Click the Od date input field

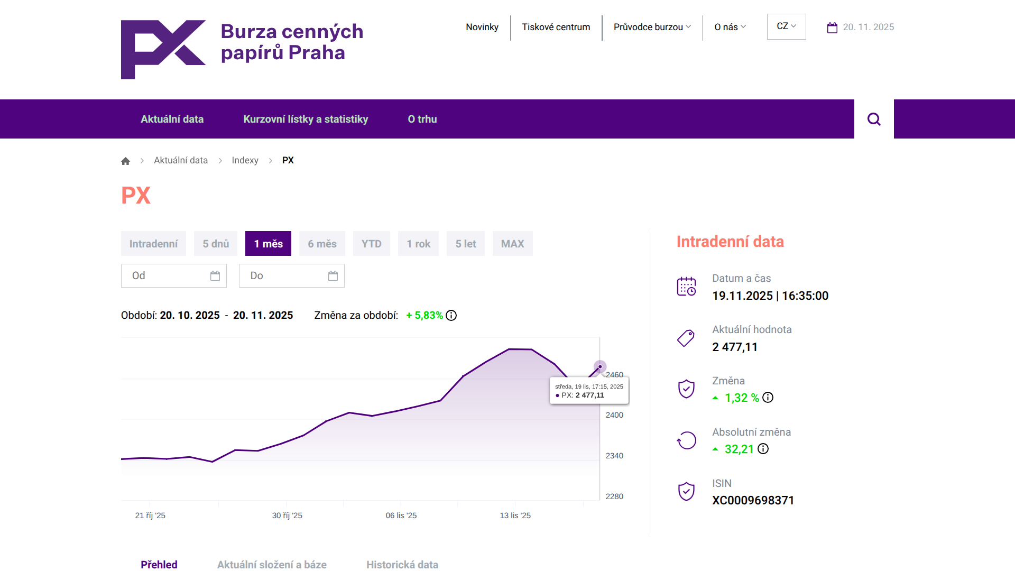click(x=174, y=275)
